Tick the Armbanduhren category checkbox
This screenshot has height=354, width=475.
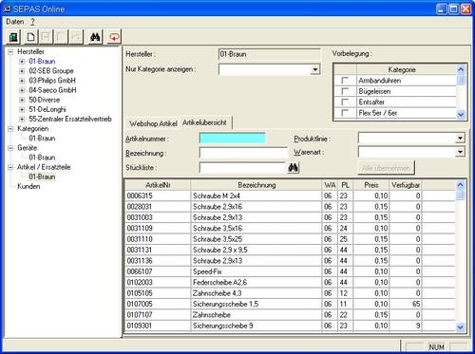tap(345, 81)
